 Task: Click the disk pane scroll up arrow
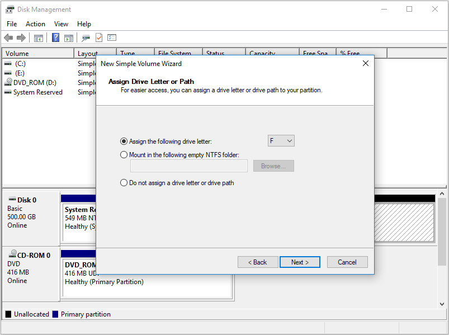pos(442,194)
